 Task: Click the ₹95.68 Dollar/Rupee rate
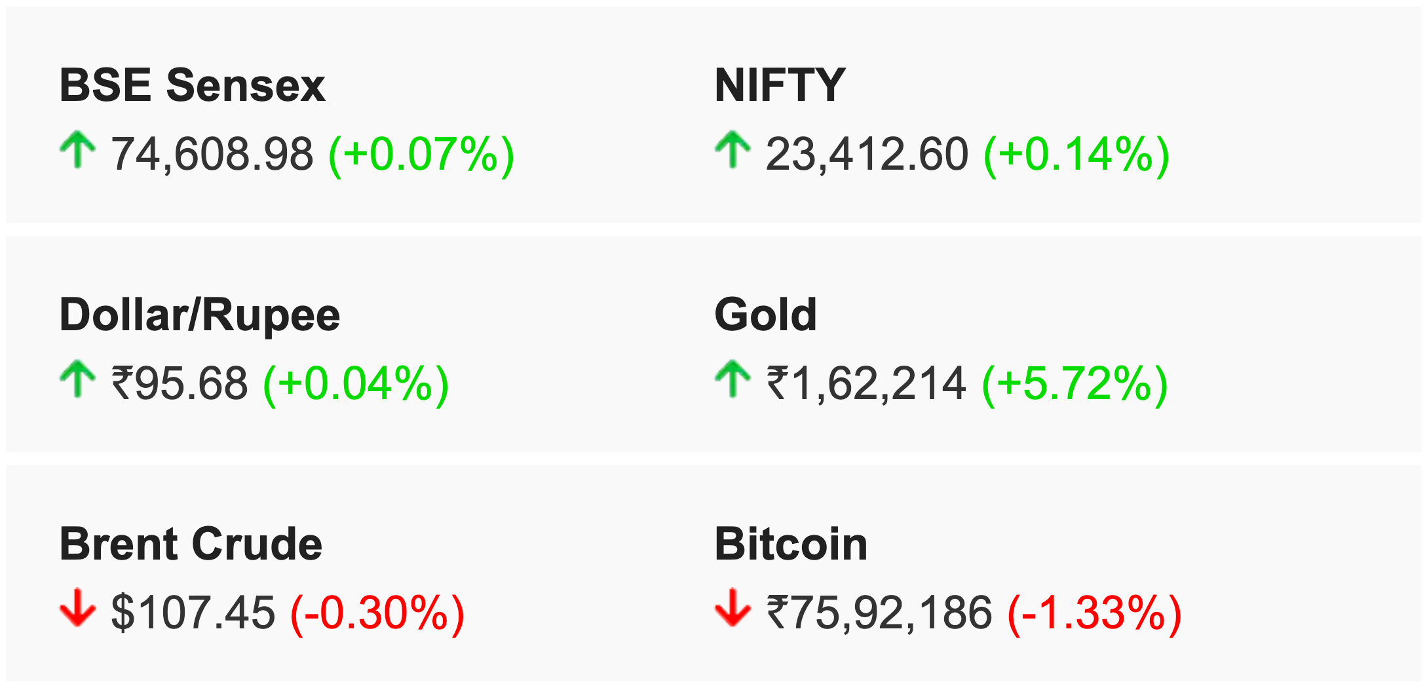[180, 383]
